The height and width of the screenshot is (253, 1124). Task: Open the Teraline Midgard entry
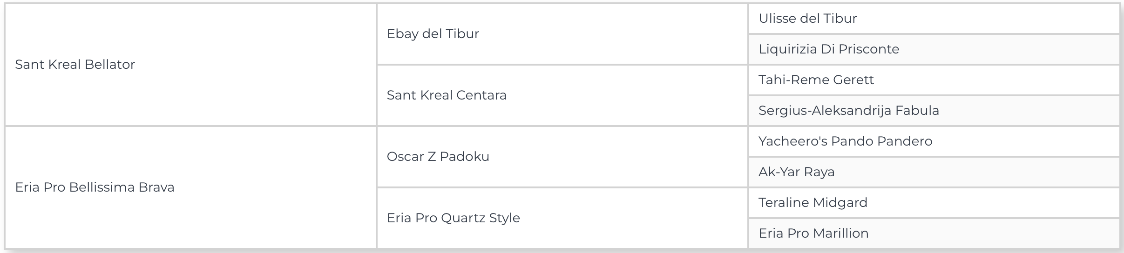[813, 202]
